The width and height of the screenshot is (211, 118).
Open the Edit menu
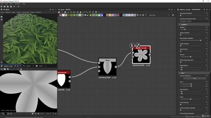pyautogui.click(x=6, y=4)
